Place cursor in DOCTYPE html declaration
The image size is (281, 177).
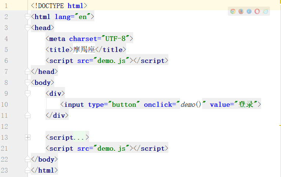(x=59, y=6)
